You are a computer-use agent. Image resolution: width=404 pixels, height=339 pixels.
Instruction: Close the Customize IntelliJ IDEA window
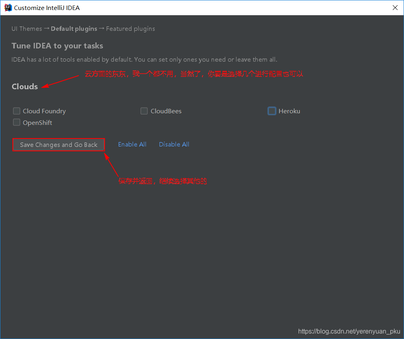tap(395, 8)
